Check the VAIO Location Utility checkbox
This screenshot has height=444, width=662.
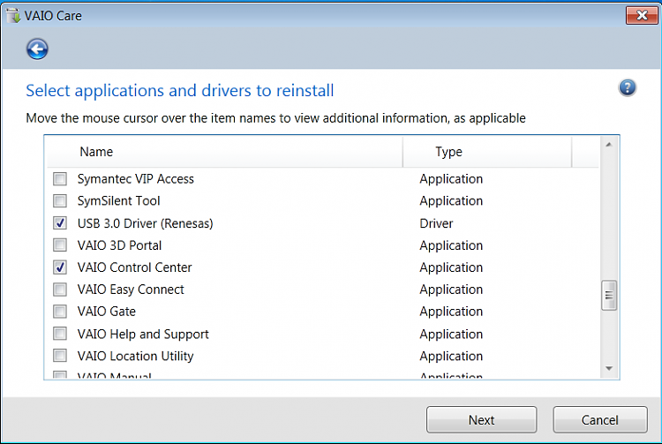click(x=60, y=356)
